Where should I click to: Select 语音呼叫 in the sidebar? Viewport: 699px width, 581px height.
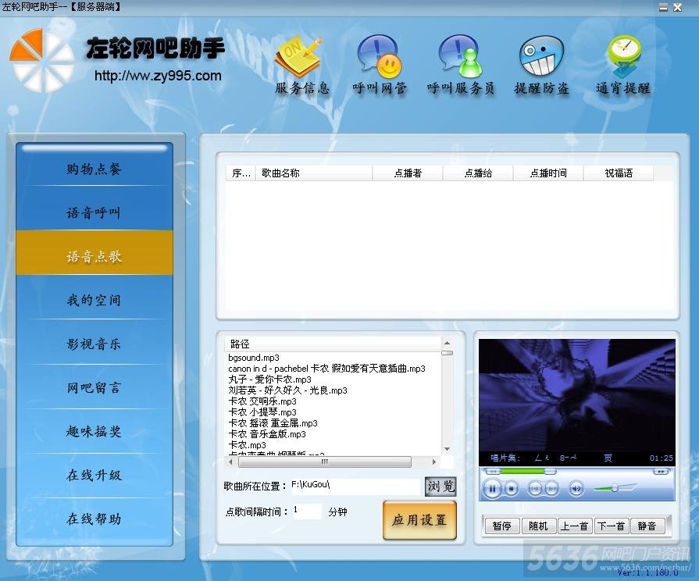click(x=94, y=212)
